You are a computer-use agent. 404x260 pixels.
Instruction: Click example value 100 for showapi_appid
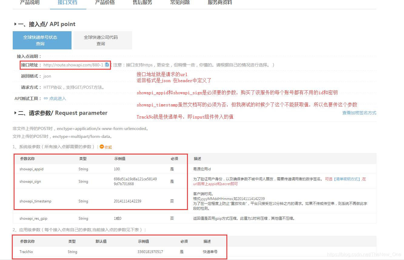click(x=117, y=169)
